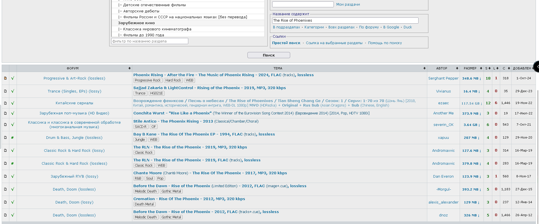Open Простой поиск link
This screenshot has width=539, height=224.
click(x=286, y=43)
